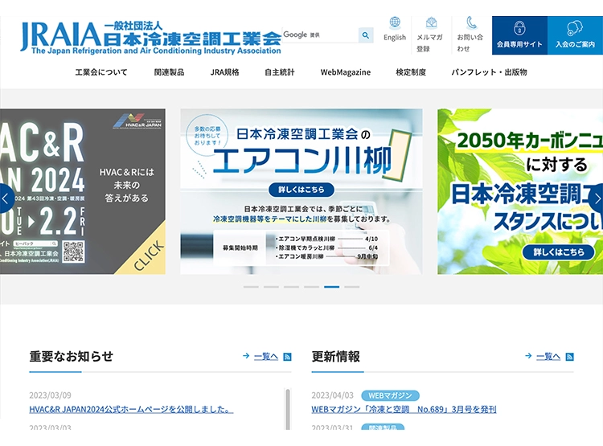Click the 重要なお知らせ section heading
This screenshot has width=603, height=446.
click(71, 357)
